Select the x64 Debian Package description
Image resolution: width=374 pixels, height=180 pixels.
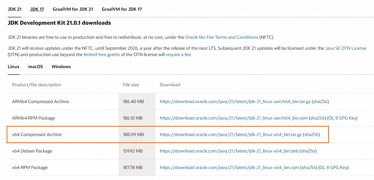[32, 151]
